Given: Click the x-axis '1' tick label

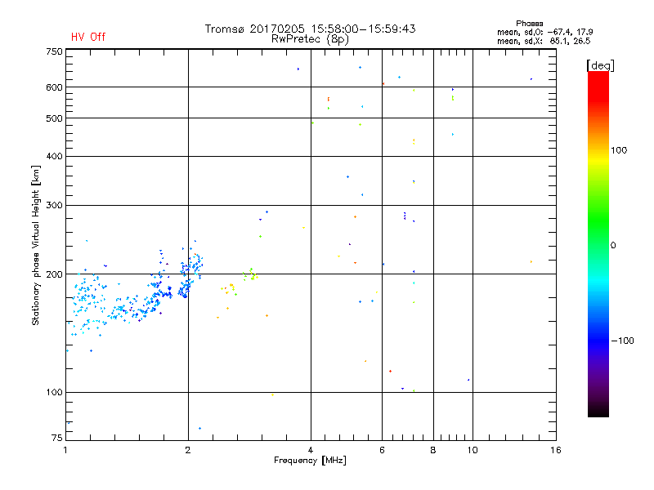Looking at the screenshot, I should (x=65, y=450).
